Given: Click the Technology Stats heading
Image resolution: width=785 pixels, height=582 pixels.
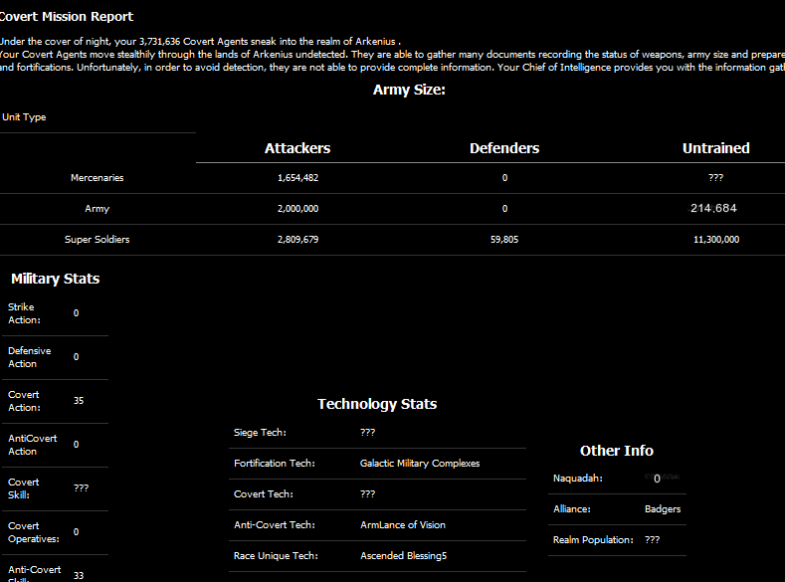Looking at the screenshot, I should tap(377, 404).
